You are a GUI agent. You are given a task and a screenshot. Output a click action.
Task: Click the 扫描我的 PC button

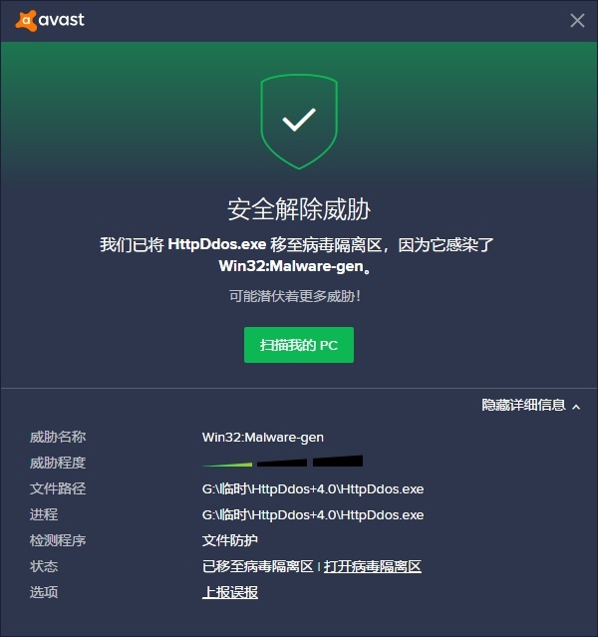(299, 345)
